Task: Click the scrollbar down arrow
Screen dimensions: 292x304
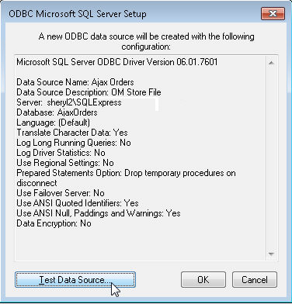Action: click(271, 254)
